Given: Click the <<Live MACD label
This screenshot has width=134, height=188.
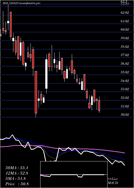Looking at the screenshot, I should pyautogui.click(x=113, y=181).
